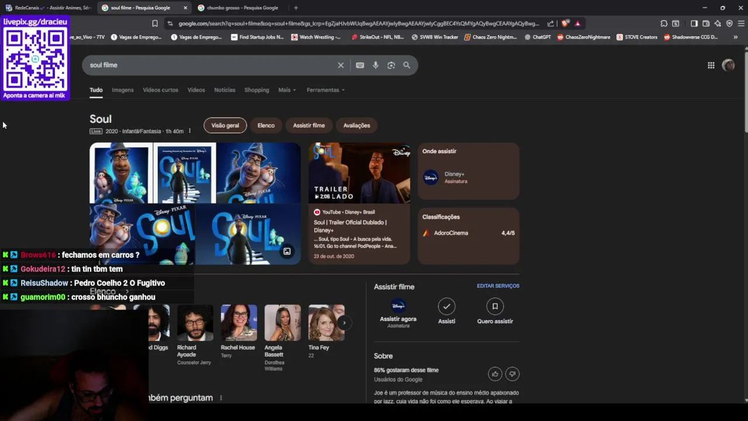The width and height of the screenshot is (748, 421).
Task: Close the soul filme browser tab
Action: click(185, 8)
